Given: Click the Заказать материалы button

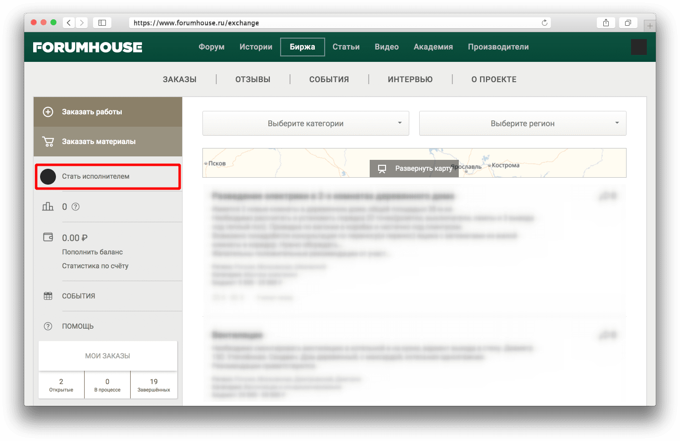Looking at the screenshot, I should pyautogui.click(x=108, y=142).
